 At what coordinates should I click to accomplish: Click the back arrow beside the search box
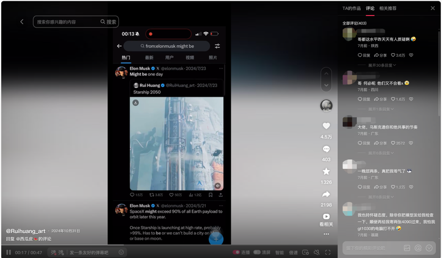click(22, 22)
